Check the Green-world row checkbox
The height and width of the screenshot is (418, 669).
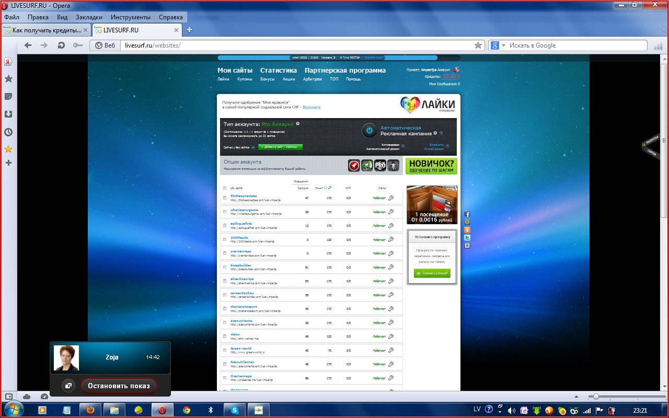(225, 350)
